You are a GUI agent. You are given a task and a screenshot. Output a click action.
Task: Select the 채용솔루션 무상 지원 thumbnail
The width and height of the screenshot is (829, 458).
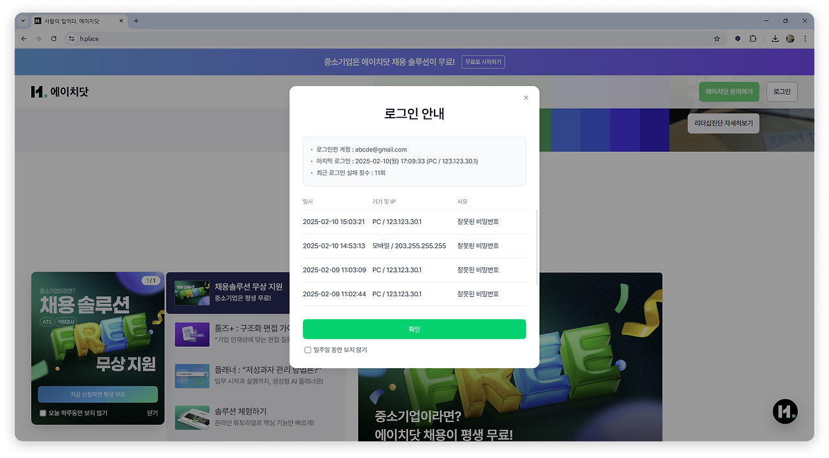(x=192, y=293)
